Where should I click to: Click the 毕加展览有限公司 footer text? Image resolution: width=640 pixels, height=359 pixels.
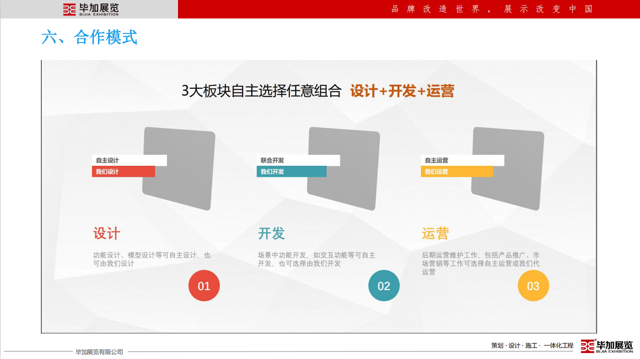pyautogui.click(x=99, y=352)
